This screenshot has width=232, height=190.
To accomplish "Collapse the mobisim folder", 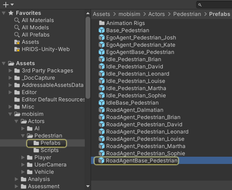I will click(10, 114).
